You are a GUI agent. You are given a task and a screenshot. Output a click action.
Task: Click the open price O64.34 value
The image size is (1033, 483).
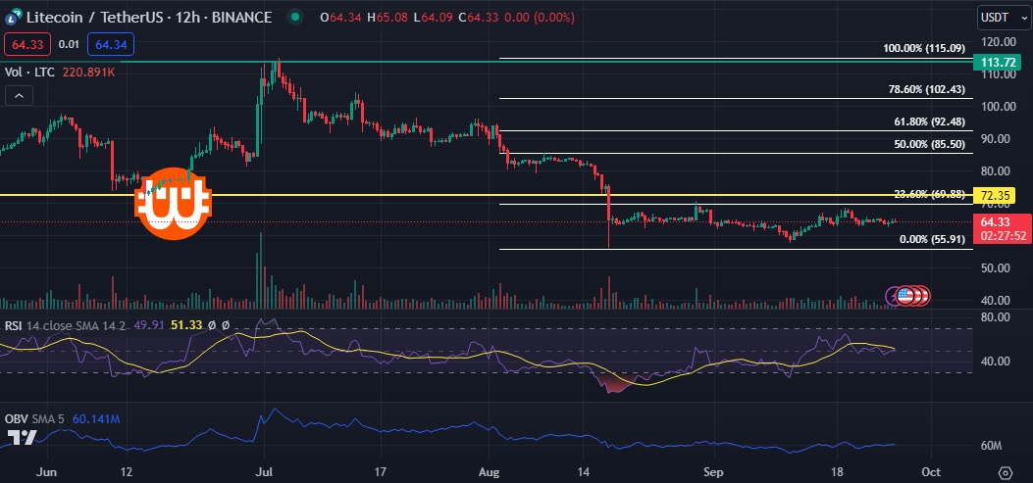point(342,18)
